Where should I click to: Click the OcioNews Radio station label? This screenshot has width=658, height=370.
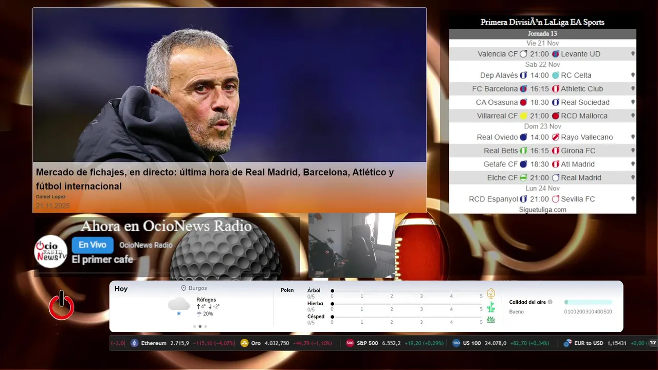(146, 245)
